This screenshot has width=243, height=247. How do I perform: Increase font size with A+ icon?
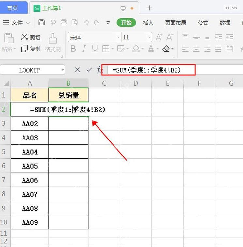point(159,37)
